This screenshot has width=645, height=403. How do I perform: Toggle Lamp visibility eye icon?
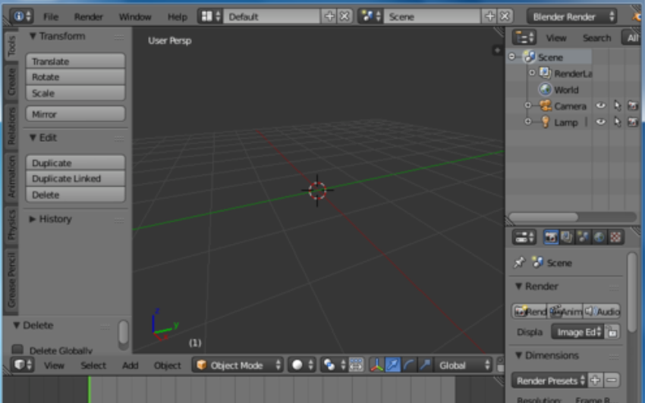pos(600,122)
